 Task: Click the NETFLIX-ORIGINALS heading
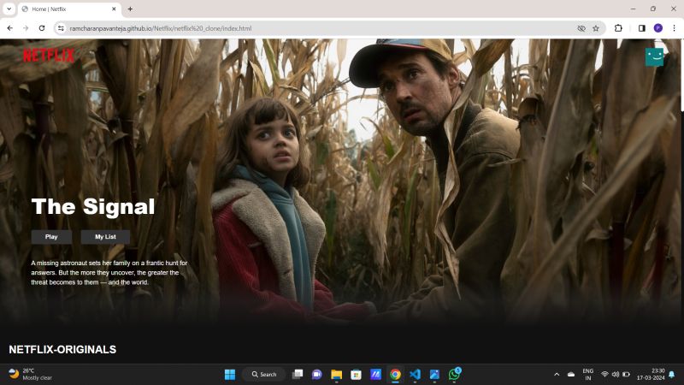pyautogui.click(x=62, y=349)
